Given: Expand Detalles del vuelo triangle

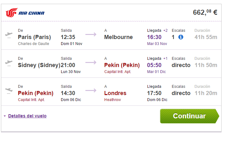Looking at the screenshot, I should 5,116.
